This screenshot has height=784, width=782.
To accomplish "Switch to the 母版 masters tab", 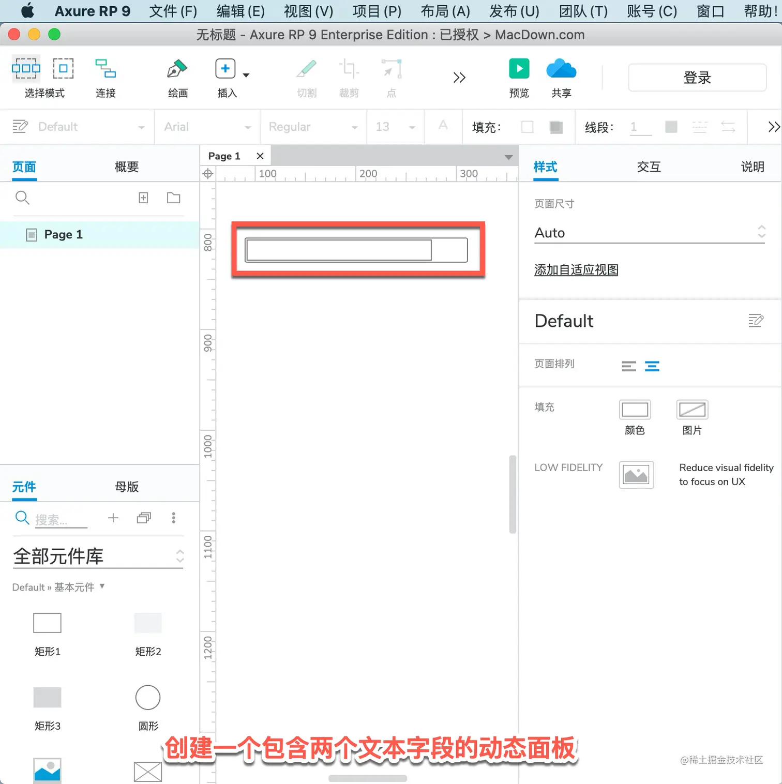I will (x=127, y=487).
